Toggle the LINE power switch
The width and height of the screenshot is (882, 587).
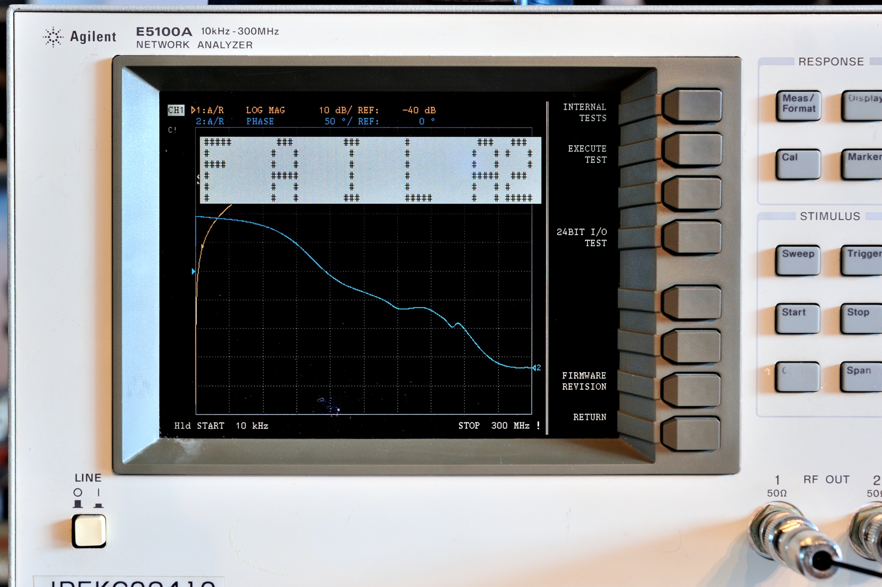(x=89, y=530)
